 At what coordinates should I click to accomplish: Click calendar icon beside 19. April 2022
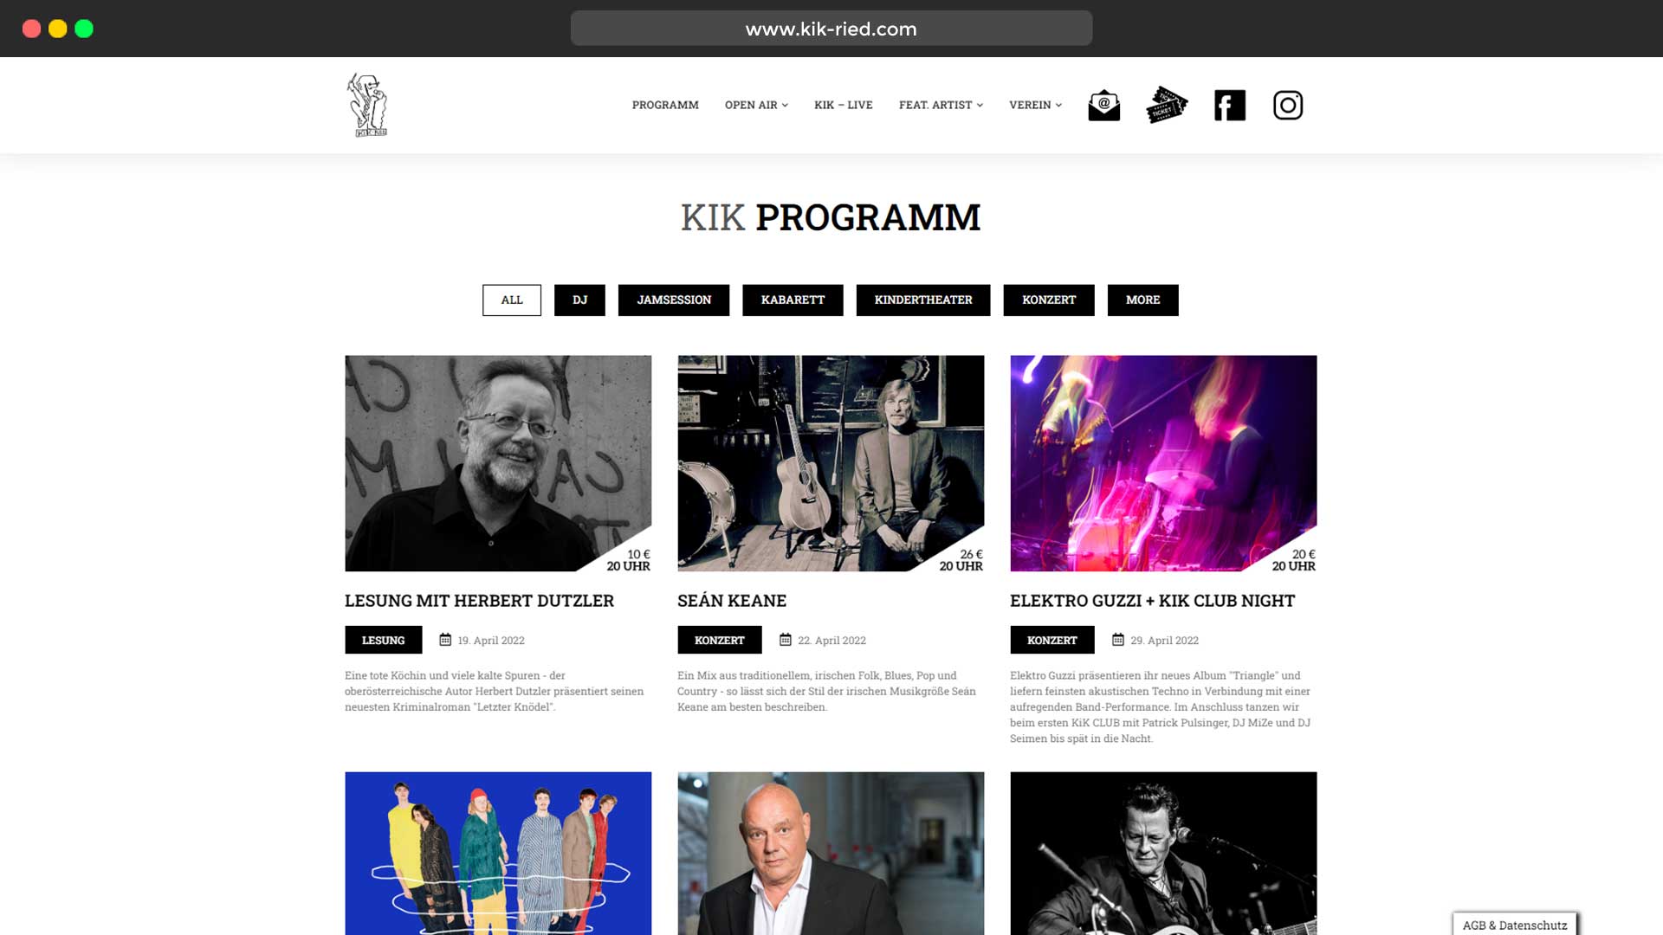tap(445, 640)
